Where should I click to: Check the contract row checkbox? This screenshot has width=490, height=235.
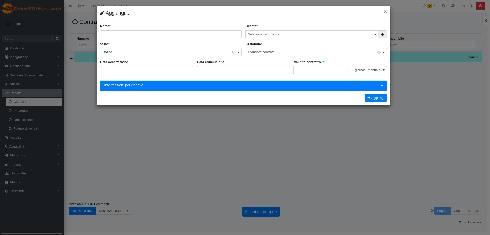(x=71, y=57)
